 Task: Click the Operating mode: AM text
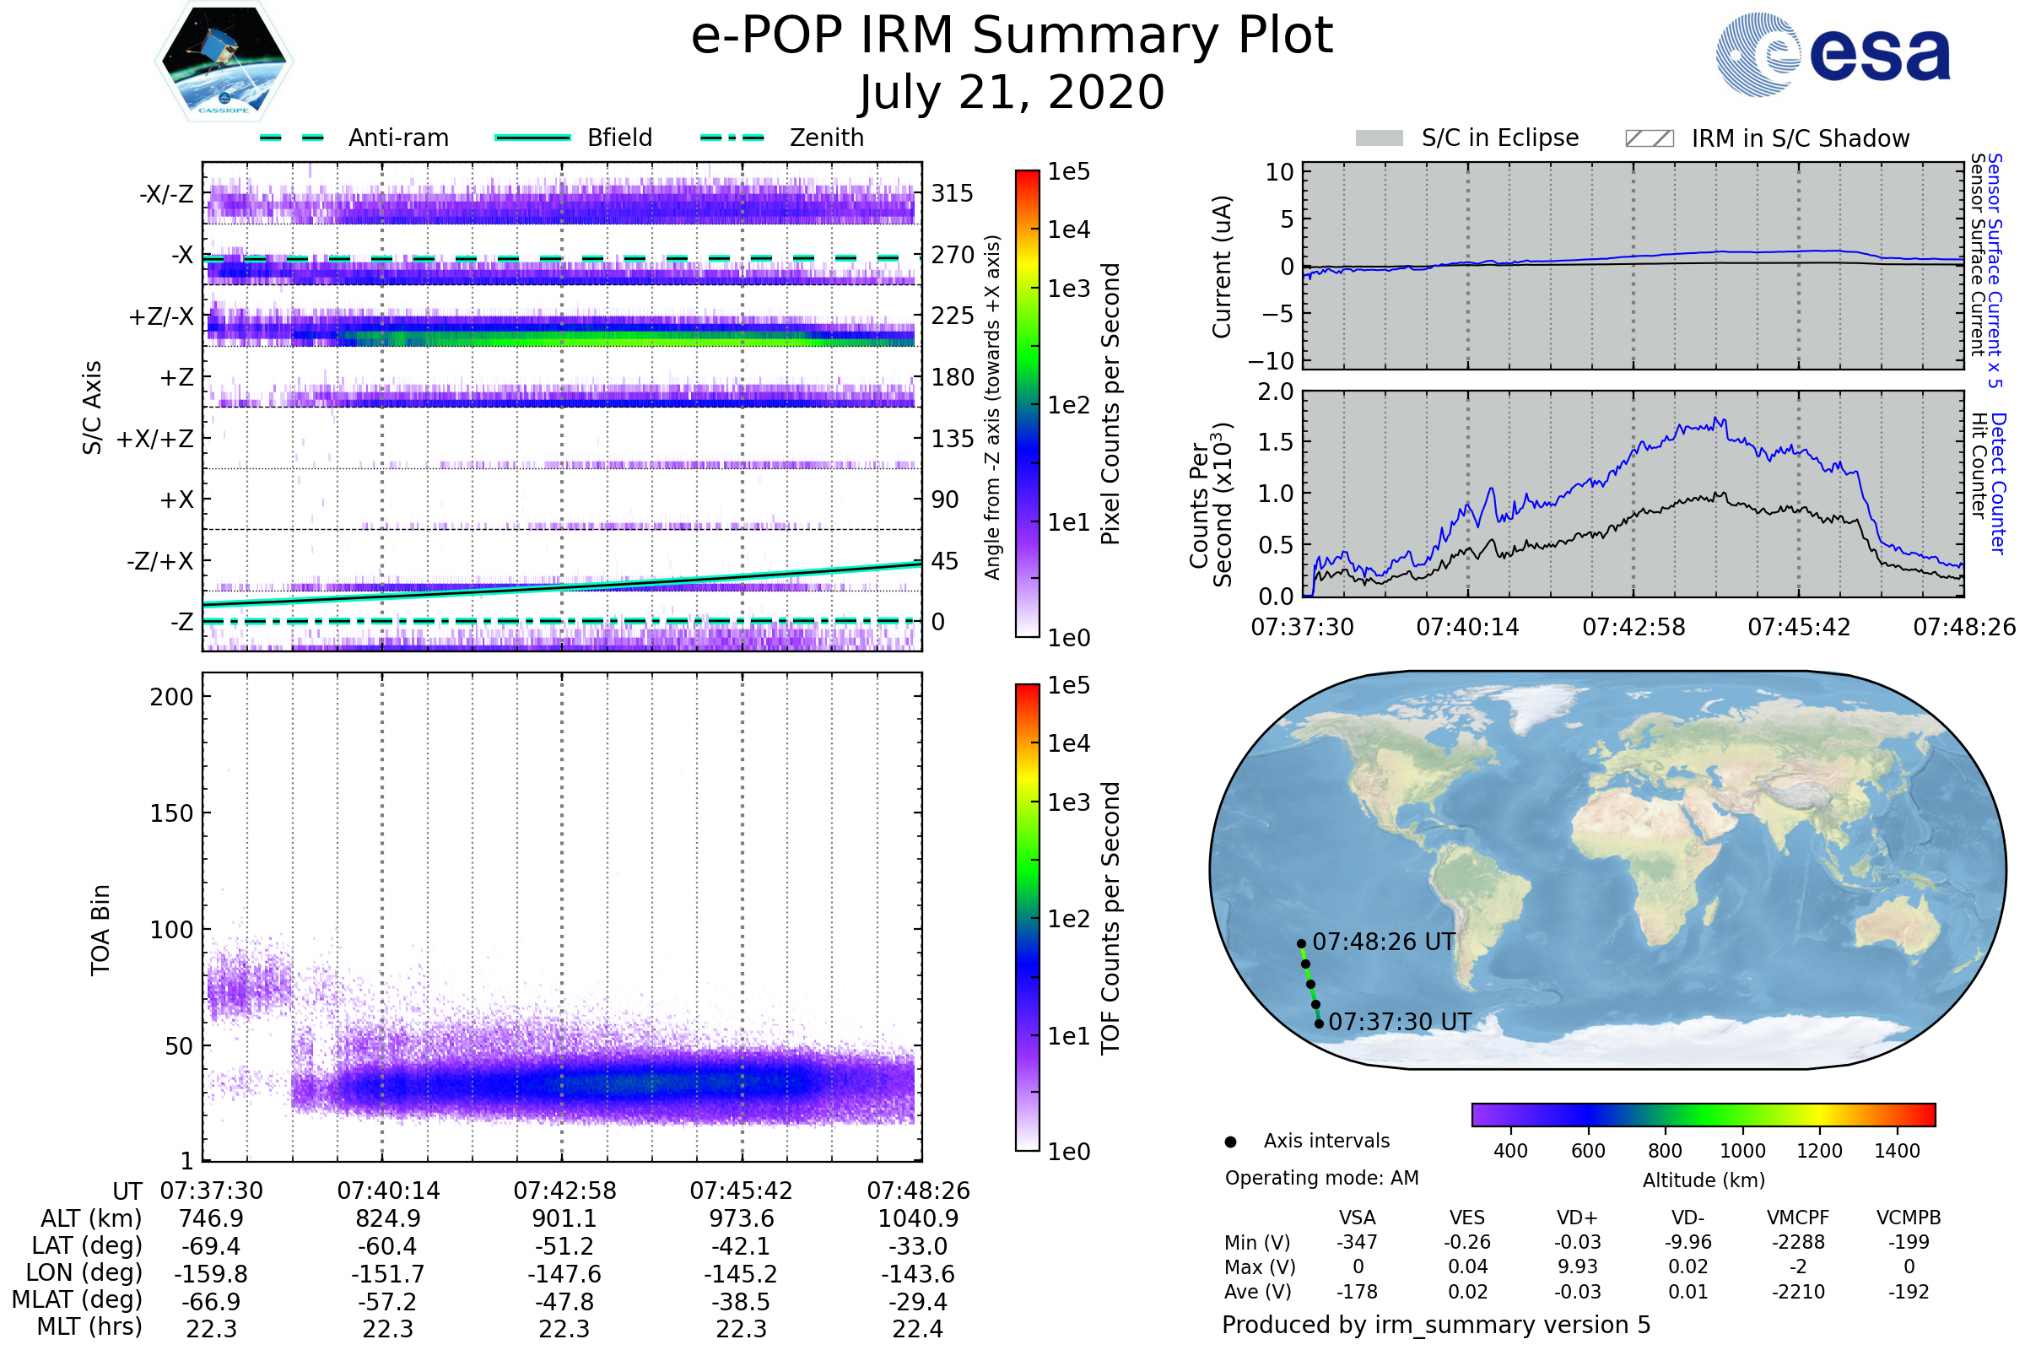(1321, 1178)
